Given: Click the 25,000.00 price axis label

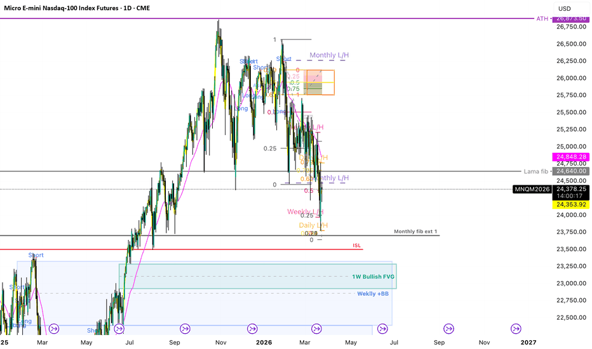Looking at the screenshot, I should [x=571, y=147].
